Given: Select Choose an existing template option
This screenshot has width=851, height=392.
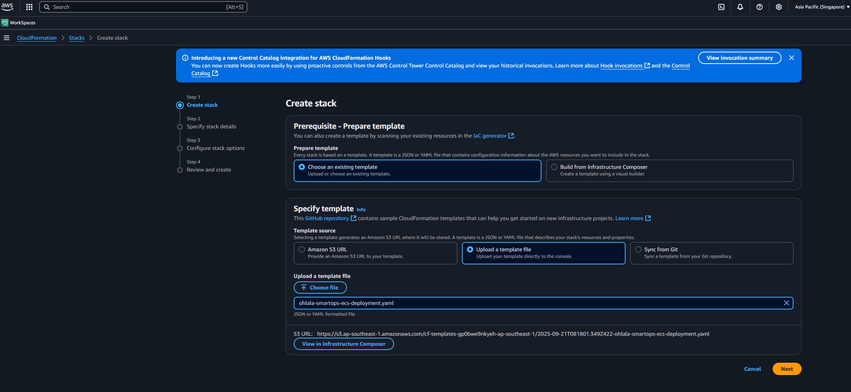Looking at the screenshot, I should (302, 167).
